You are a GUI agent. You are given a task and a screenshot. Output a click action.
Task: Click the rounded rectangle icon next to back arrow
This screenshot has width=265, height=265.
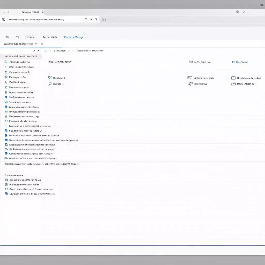pyautogui.click(x=17, y=37)
